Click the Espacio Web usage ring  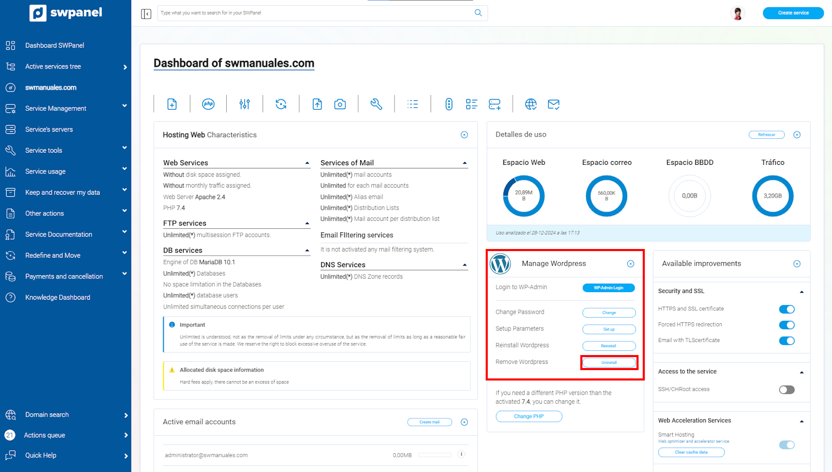pyautogui.click(x=524, y=196)
